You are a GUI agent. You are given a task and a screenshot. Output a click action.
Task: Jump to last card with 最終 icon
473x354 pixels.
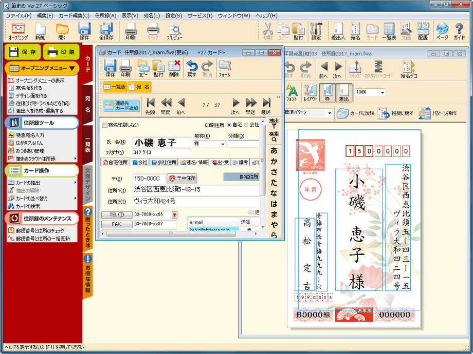point(266,106)
